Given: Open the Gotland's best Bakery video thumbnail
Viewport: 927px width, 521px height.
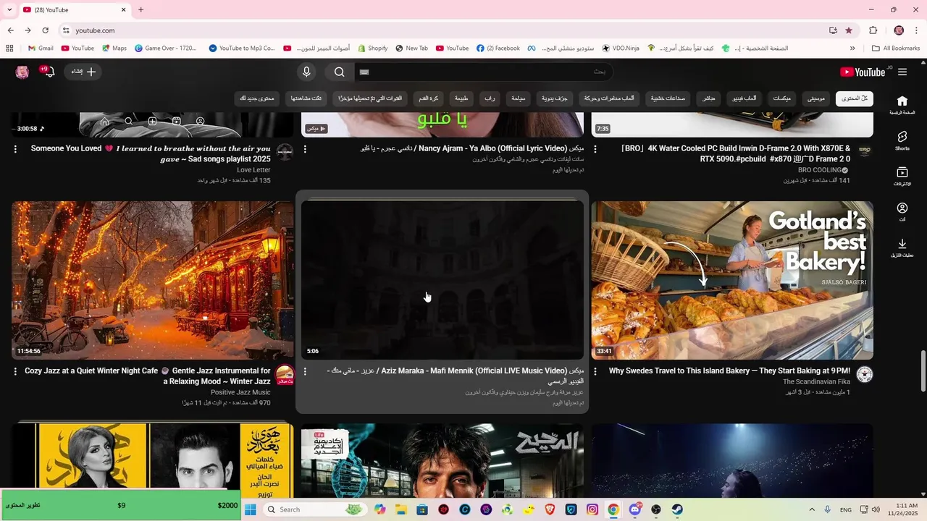Looking at the screenshot, I should 732,280.
